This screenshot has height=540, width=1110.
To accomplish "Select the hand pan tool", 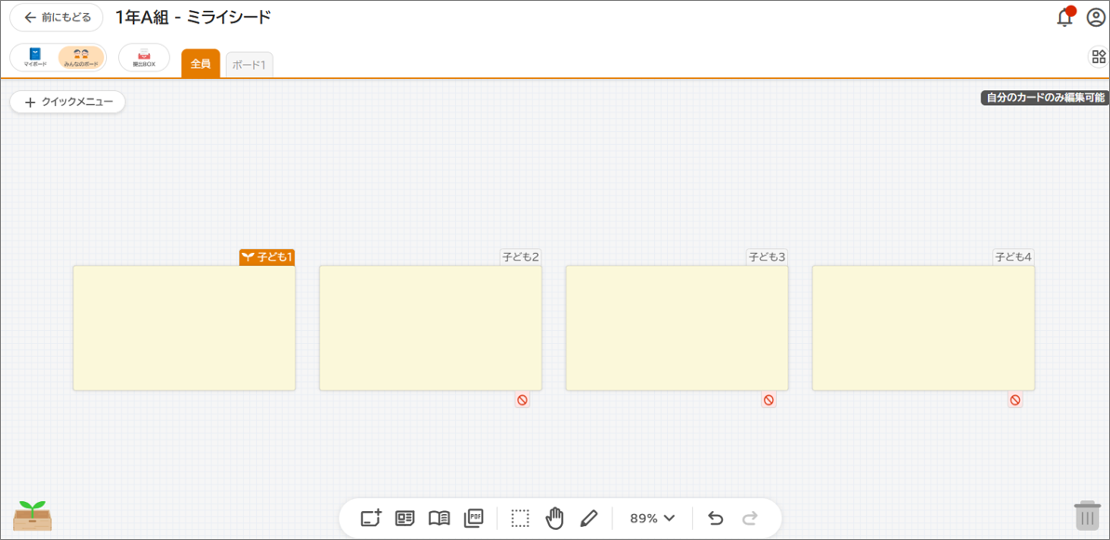I will [x=555, y=518].
